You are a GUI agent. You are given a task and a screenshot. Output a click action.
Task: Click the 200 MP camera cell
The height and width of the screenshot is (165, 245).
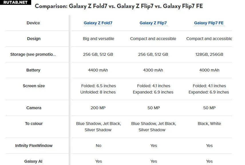[98, 108]
